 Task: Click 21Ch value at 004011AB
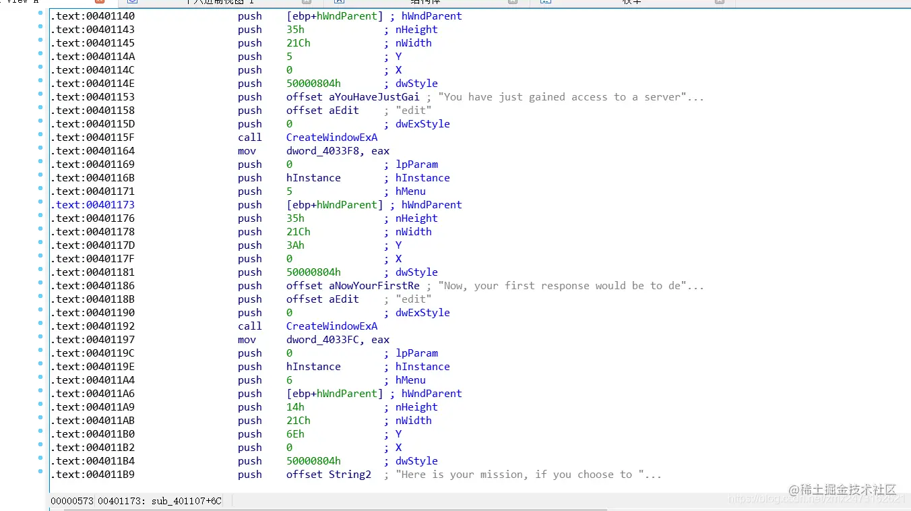coord(299,421)
